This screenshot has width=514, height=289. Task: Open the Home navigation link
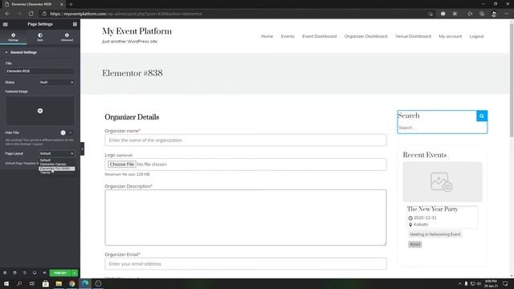click(267, 36)
